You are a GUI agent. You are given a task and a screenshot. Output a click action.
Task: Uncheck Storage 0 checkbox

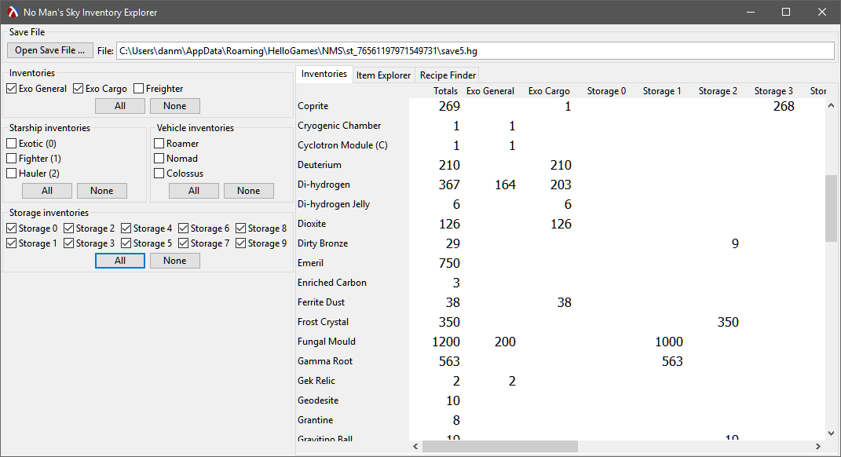11,228
